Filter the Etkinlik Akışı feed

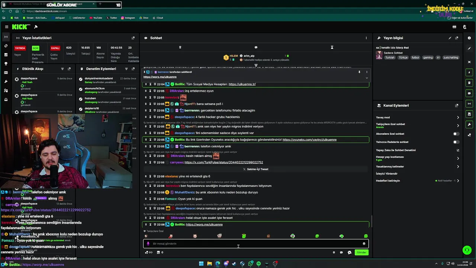tap(62, 69)
